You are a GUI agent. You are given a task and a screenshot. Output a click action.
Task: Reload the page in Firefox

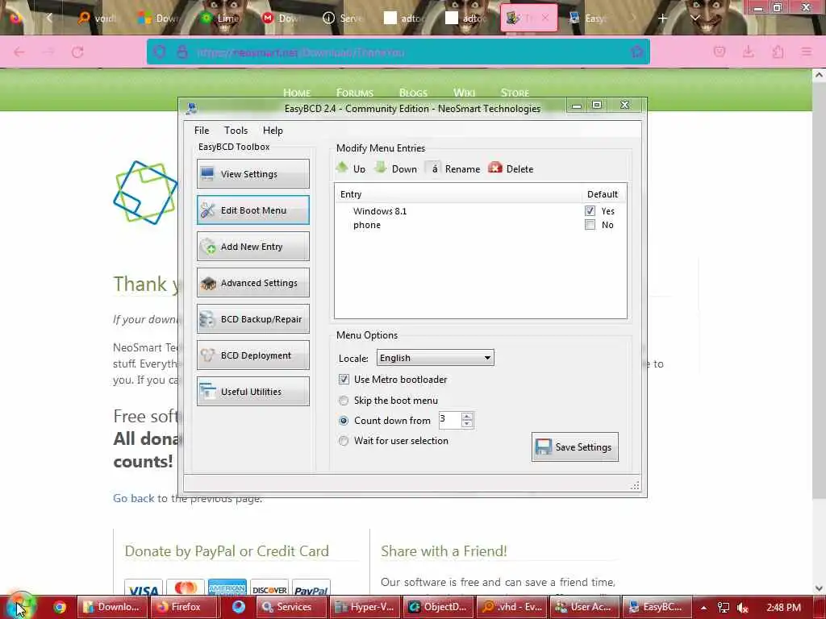coord(78,52)
